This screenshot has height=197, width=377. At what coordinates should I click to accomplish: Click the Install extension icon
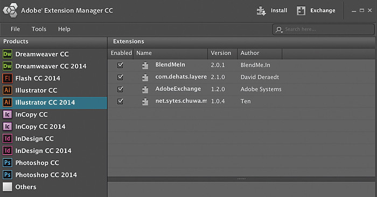(x=261, y=11)
